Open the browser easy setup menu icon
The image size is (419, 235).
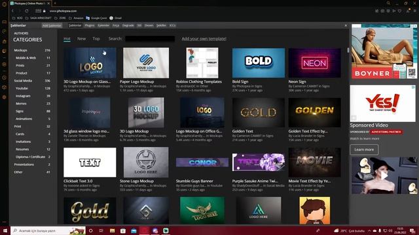414,11
